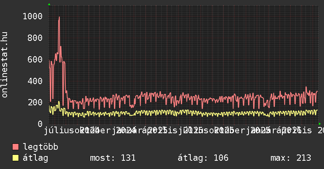Screen dimensions: 324x169
Task: Click the átlag legend label beside yellow swatch
Action: (35, 158)
